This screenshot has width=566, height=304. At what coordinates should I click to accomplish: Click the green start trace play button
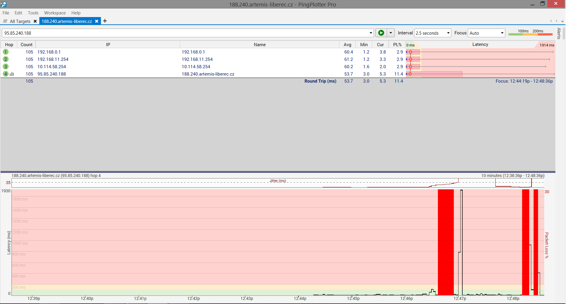click(x=381, y=33)
